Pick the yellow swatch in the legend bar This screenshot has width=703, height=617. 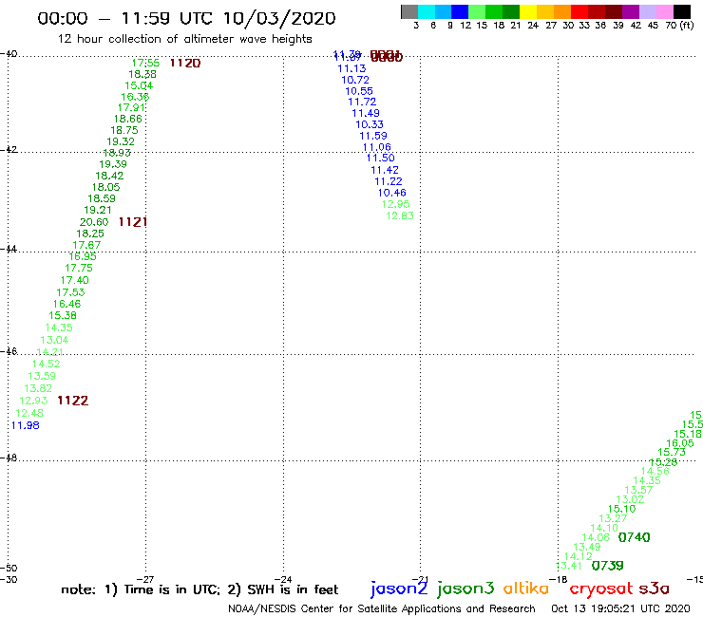528,11
